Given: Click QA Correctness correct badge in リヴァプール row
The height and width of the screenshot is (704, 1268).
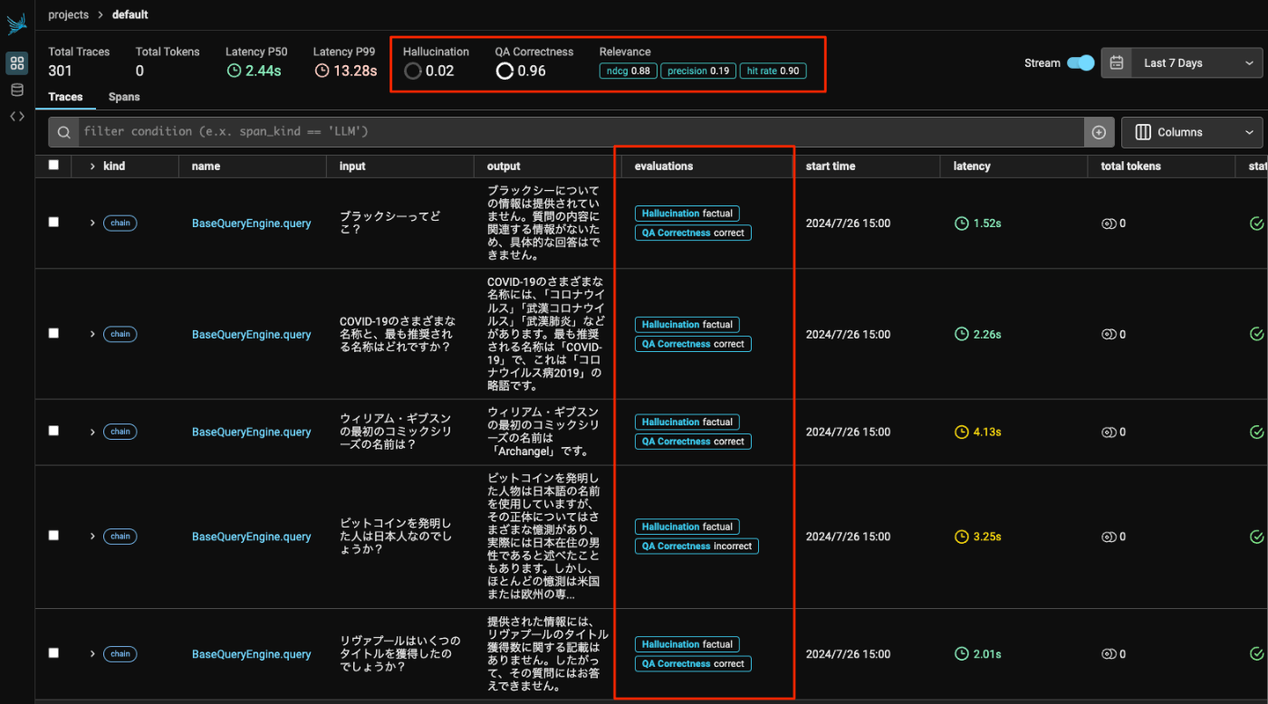Looking at the screenshot, I should click(693, 664).
